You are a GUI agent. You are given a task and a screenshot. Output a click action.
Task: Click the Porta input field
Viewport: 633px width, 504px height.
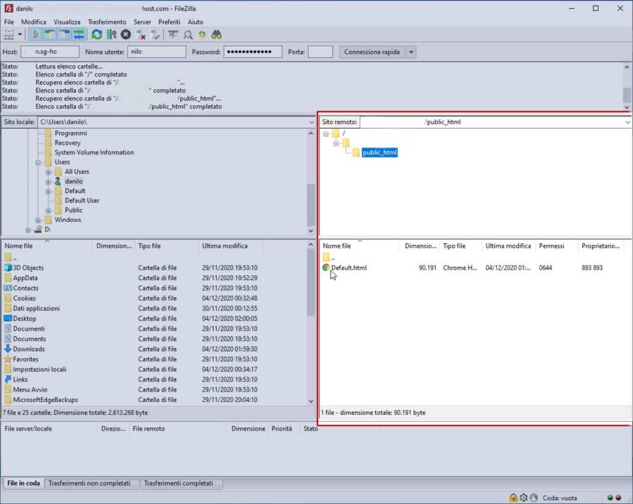[321, 52]
